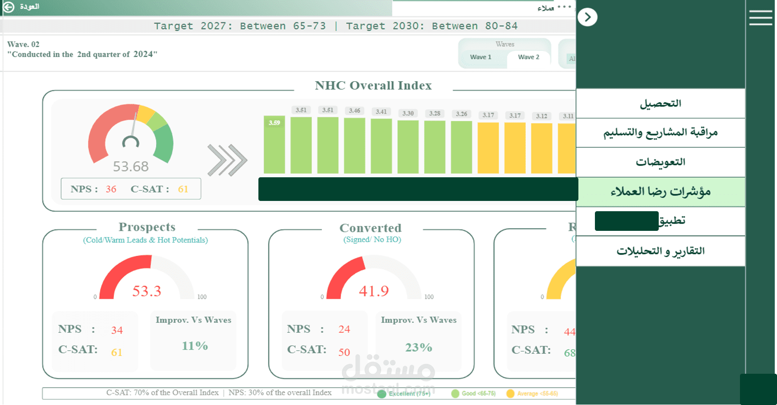This screenshot has width=777, height=405.
Task: Click the NPS 30% footnote text
Action: 280,392
